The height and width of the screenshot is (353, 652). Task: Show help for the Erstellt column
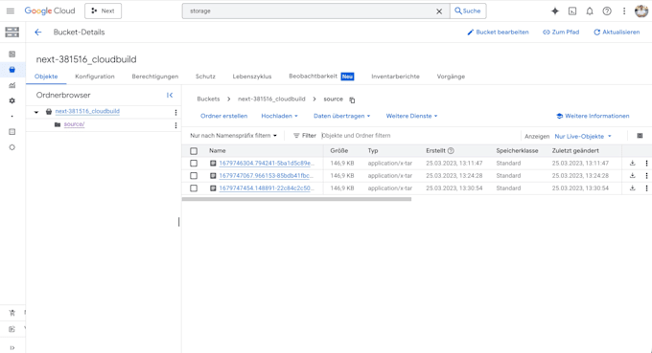(451, 150)
